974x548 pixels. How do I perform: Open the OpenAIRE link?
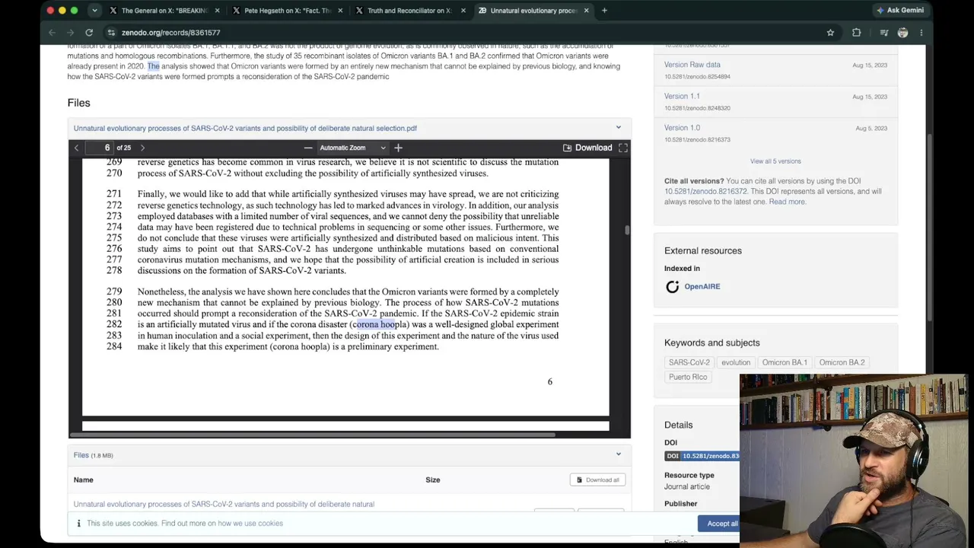pyautogui.click(x=702, y=287)
